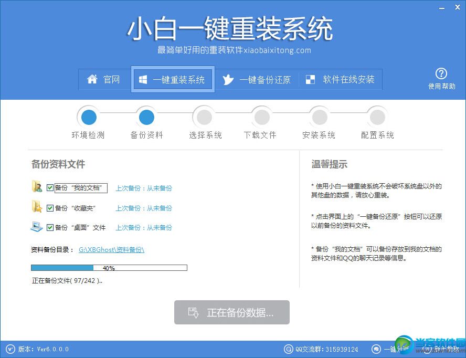Click the tip about QQ的聊天记录等信息
This screenshot has width=466, height=358.
click(377, 254)
